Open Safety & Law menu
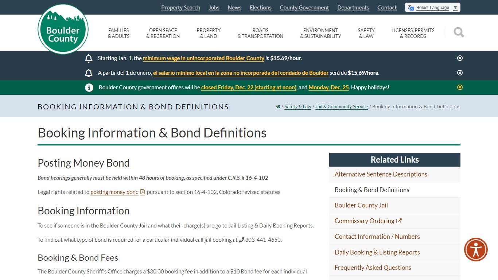 coord(366,33)
